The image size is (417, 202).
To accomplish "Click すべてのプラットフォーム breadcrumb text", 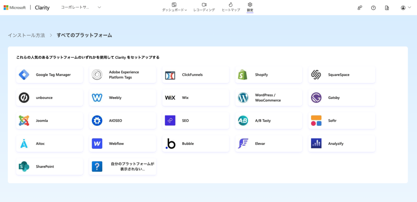I will [x=84, y=35].
